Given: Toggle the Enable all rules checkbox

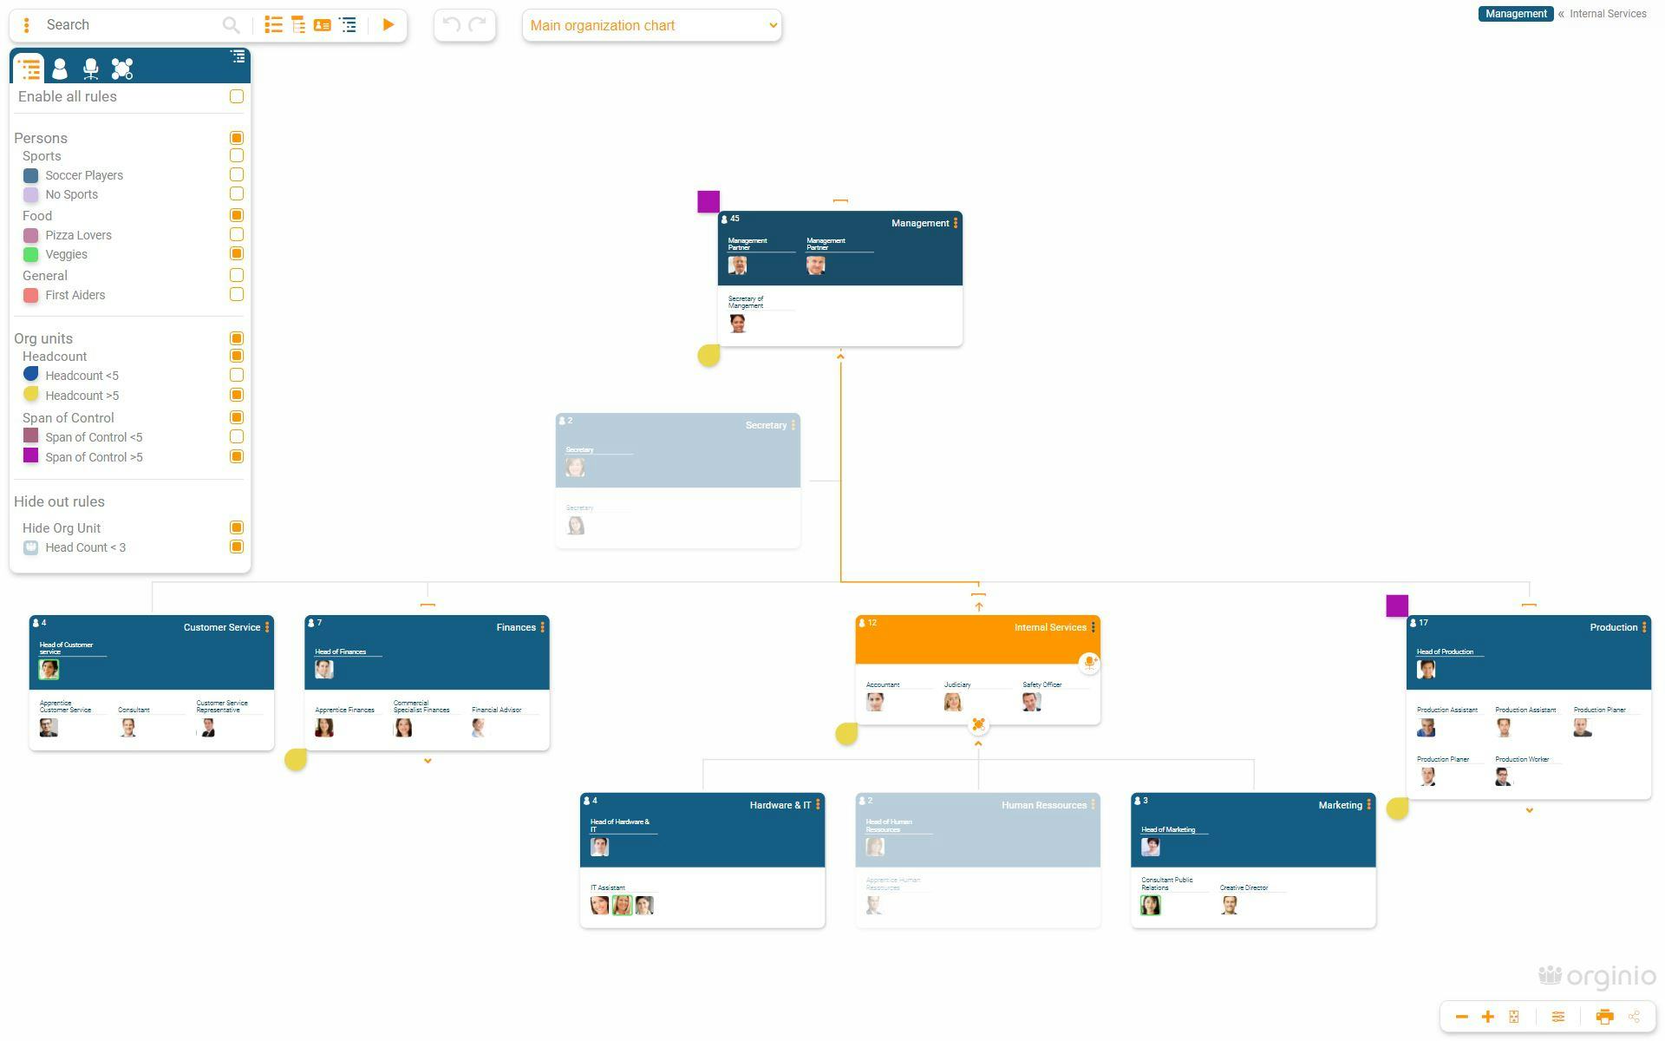Looking at the screenshot, I should pos(236,97).
